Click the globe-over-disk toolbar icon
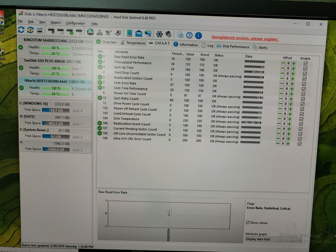 tap(90, 32)
